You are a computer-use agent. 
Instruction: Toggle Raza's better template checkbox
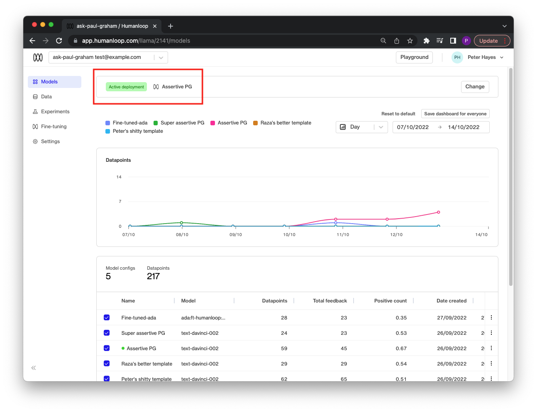point(107,363)
